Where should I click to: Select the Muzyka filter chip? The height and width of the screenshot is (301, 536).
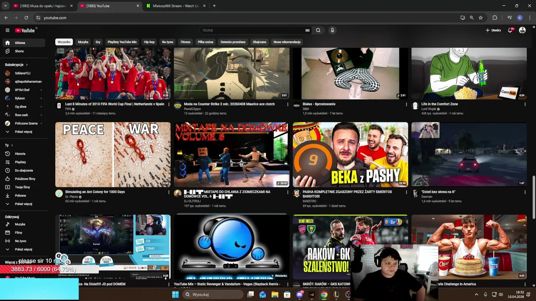[x=83, y=42]
